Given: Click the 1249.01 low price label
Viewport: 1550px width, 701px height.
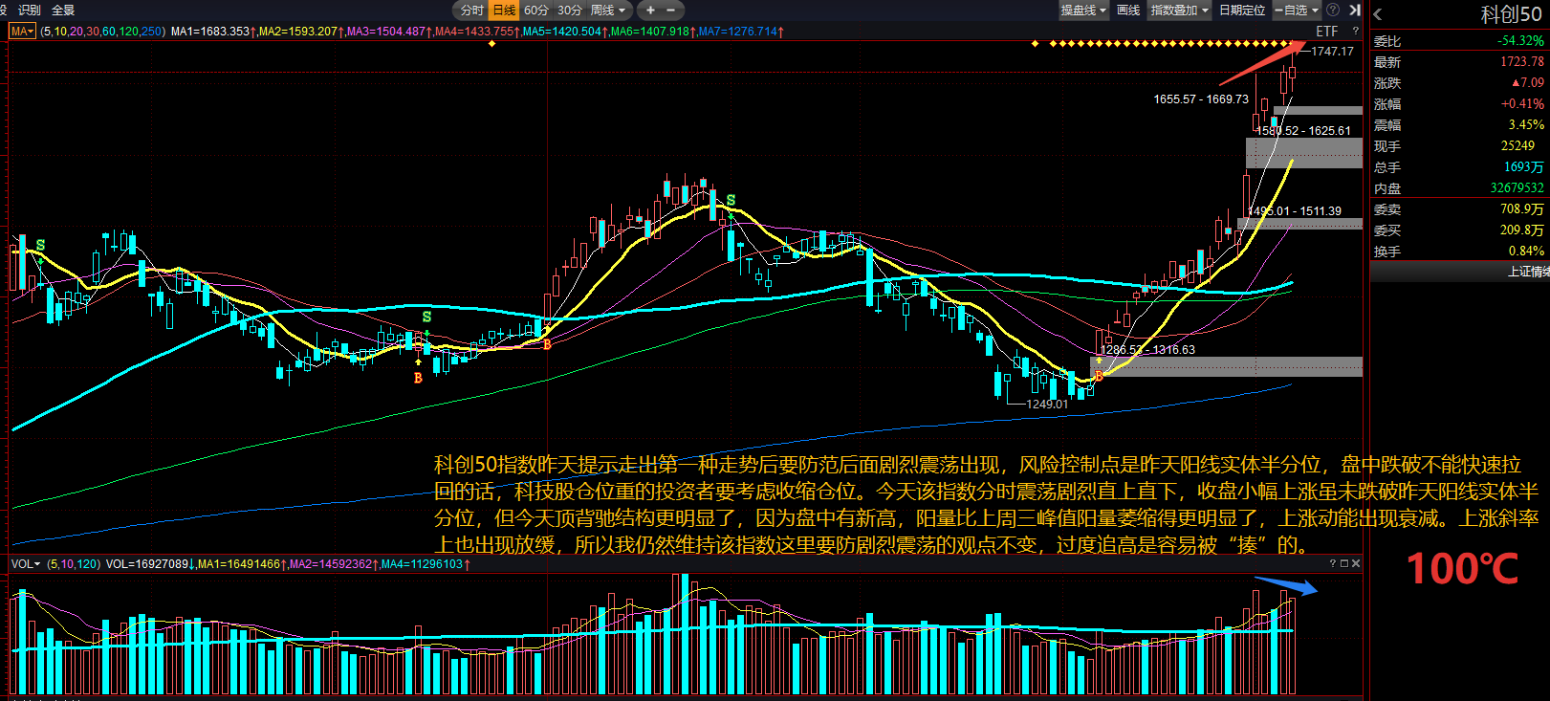Looking at the screenshot, I should coord(1047,405).
